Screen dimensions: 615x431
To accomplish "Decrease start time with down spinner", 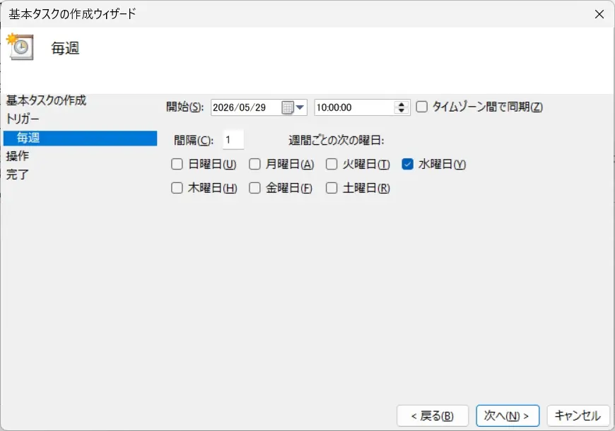I will (401, 111).
